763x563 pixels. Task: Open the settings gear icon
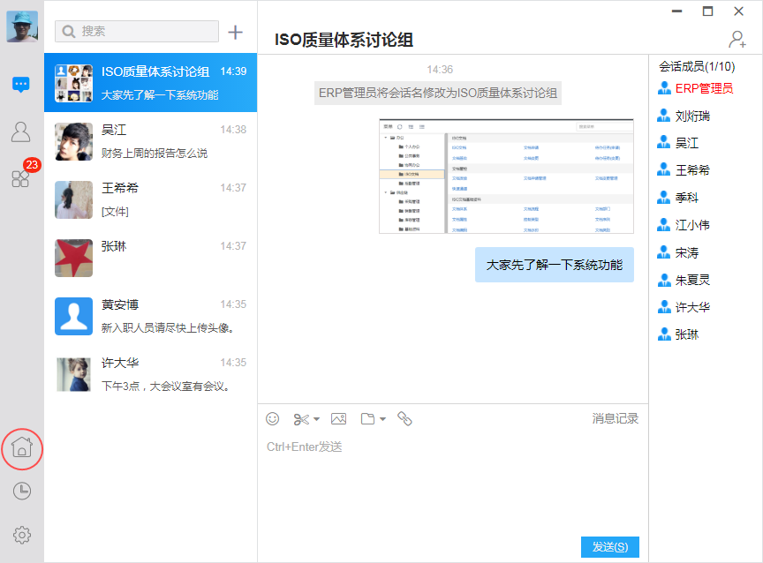click(x=20, y=535)
